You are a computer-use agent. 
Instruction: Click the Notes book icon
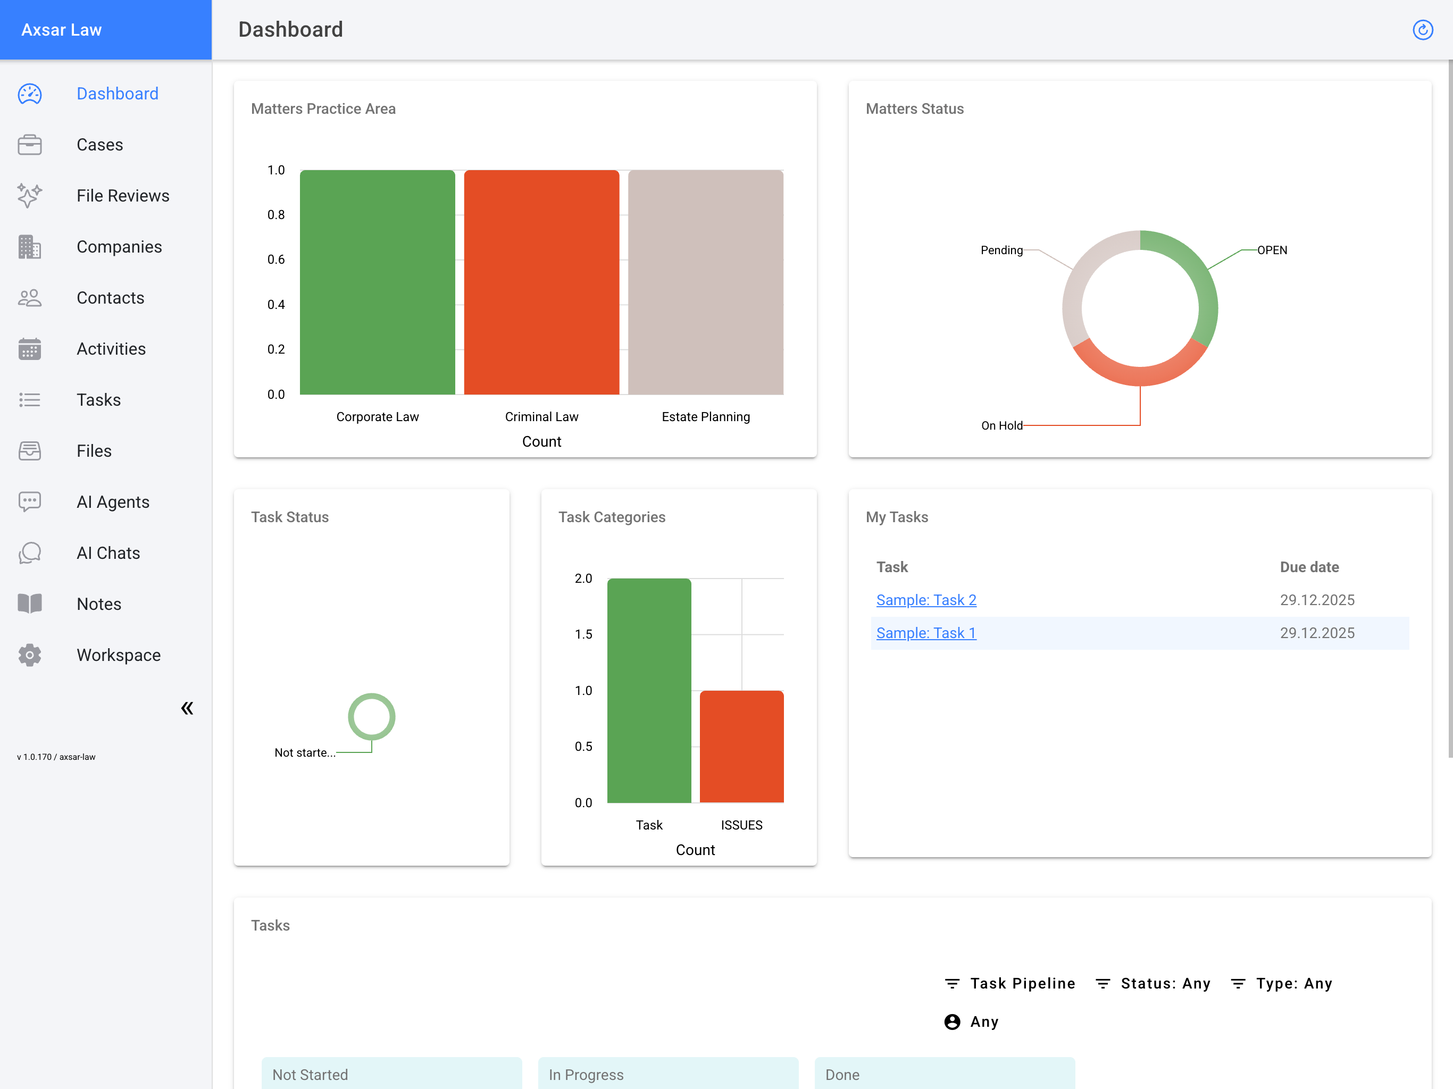coord(30,604)
